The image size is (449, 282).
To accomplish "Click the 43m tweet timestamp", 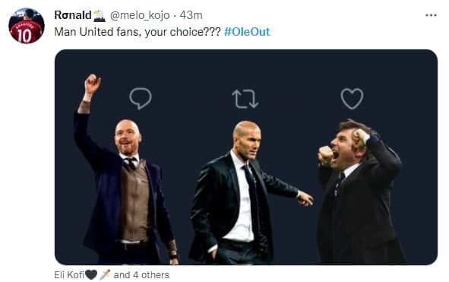I will click(191, 15).
